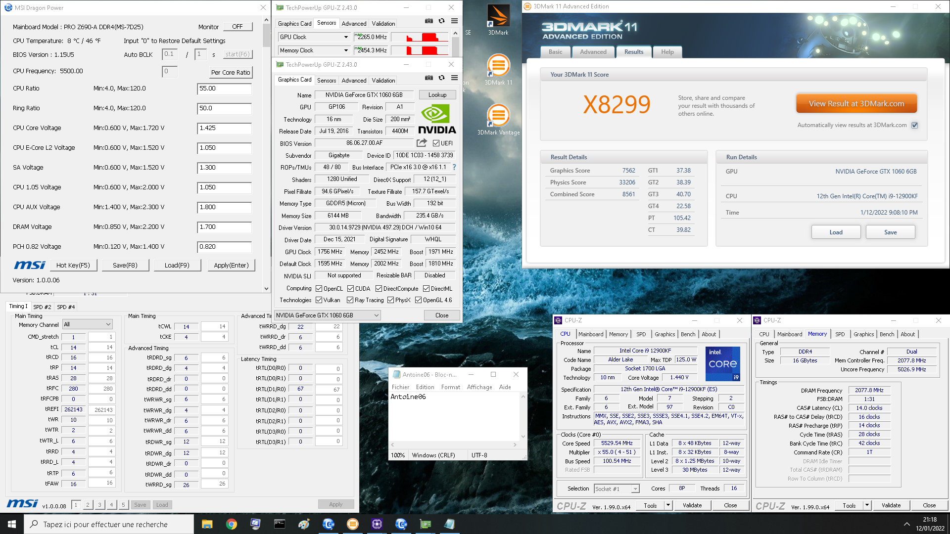Open hamburger menu in GPU-Z Sensors window
The height and width of the screenshot is (534, 950).
pyautogui.click(x=454, y=21)
